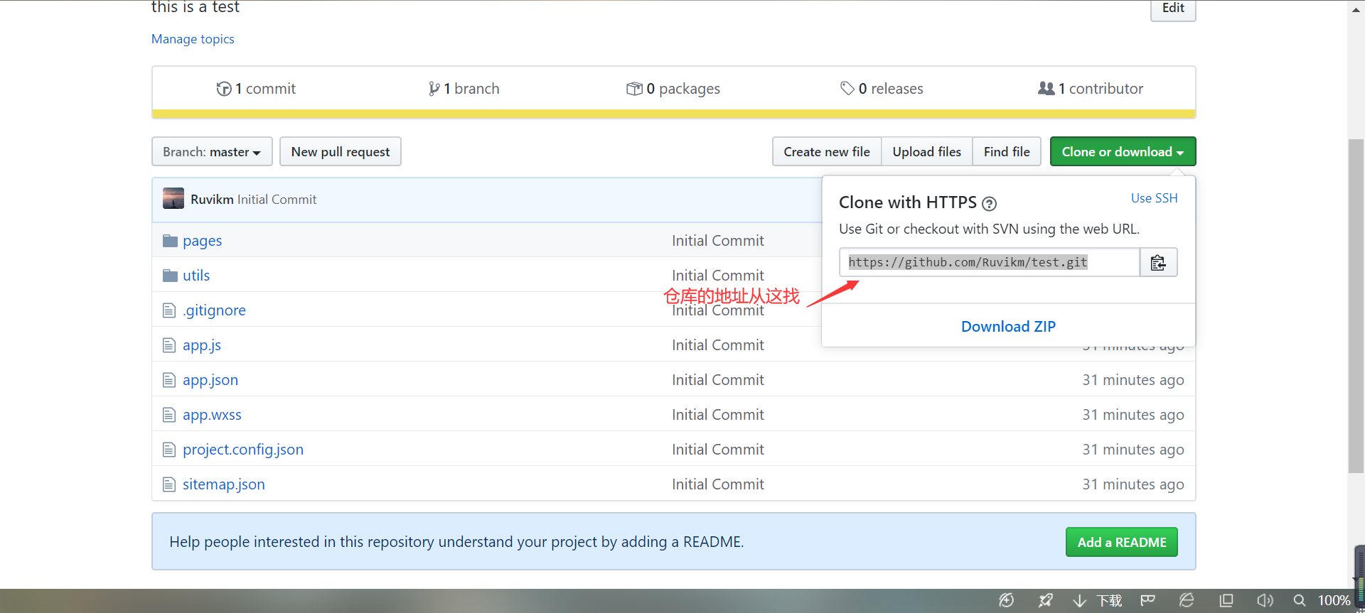Switch to Use SSH link

[x=1154, y=198]
